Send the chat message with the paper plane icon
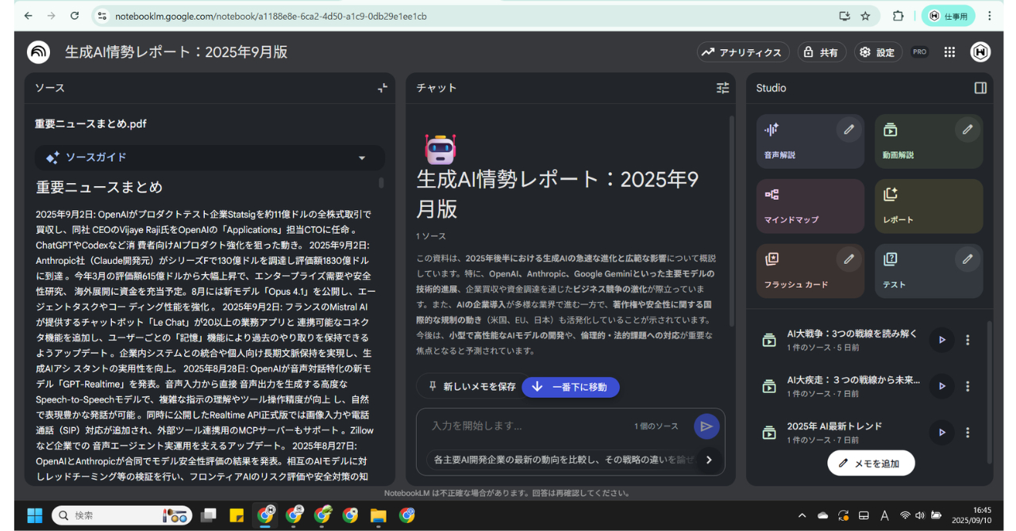Image resolution: width=1016 pixels, height=531 pixels. pyautogui.click(x=706, y=426)
